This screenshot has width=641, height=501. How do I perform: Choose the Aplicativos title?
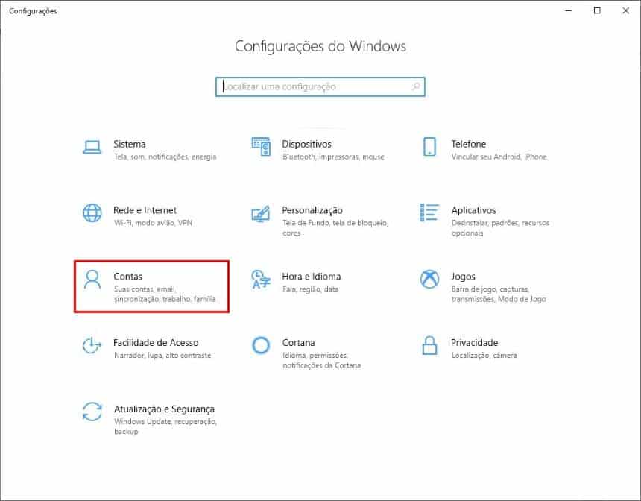pos(473,210)
